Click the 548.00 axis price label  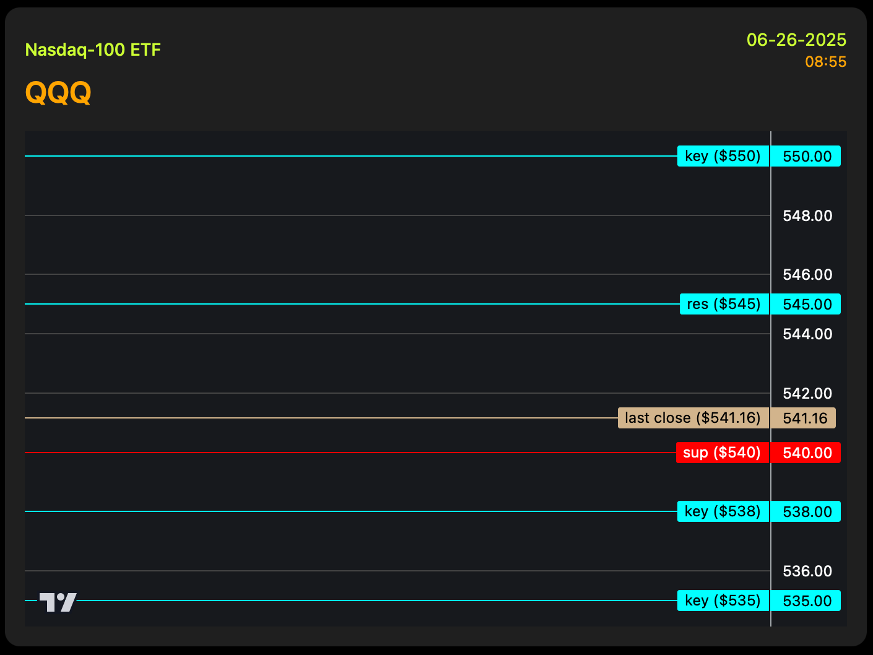[x=807, y=215]
